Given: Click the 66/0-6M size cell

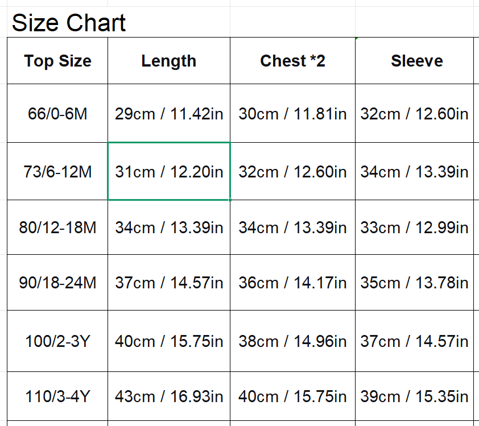Looking at the screenshot, I should coord(57,114).
